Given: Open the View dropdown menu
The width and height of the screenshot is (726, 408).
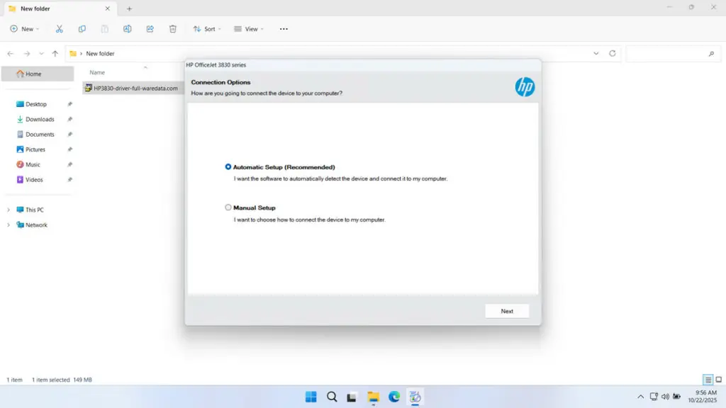Looking at the screenshot, I should tap(249, 29).
